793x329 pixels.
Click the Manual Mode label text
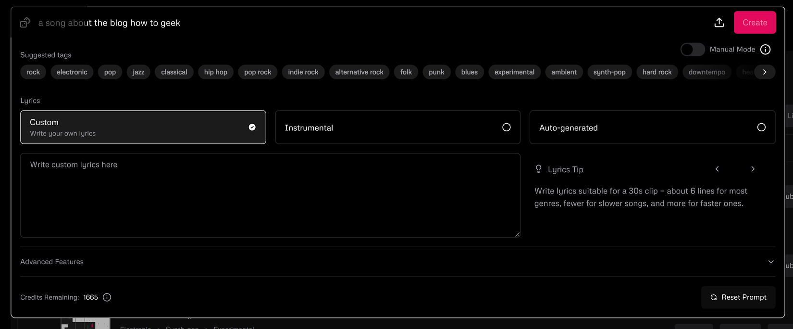tap(732, 50)
